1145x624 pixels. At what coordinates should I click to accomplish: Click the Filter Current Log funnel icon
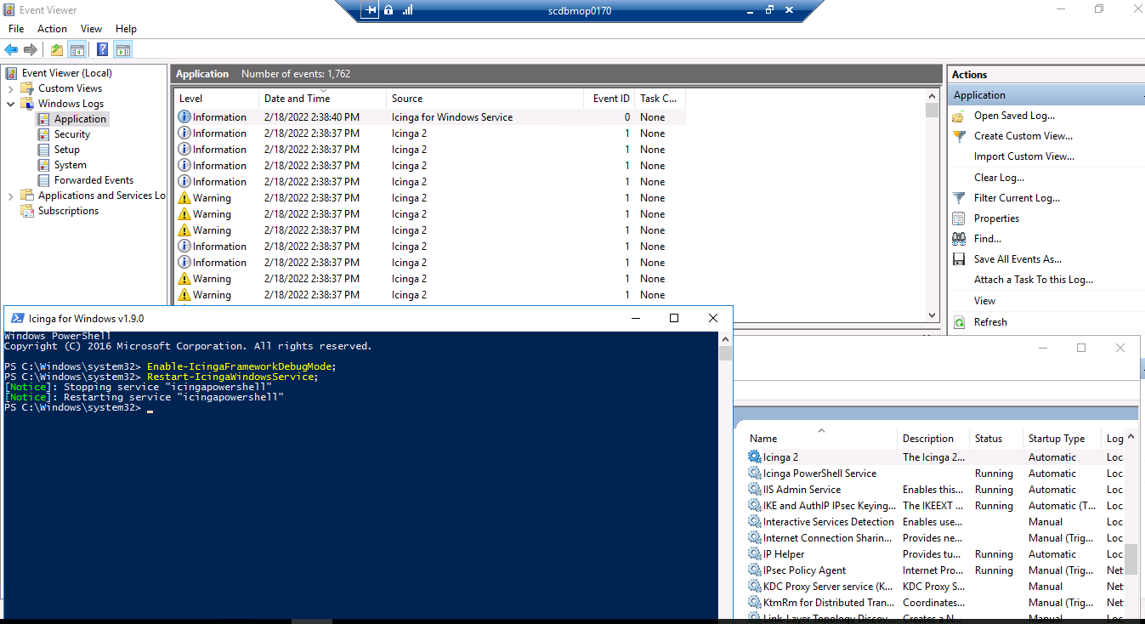point(959,197)
